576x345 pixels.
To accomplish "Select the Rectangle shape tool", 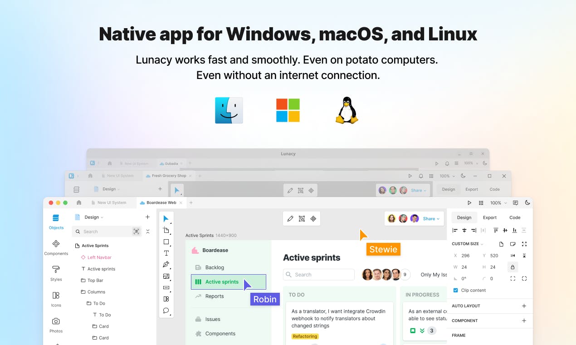I will (166, 242).
